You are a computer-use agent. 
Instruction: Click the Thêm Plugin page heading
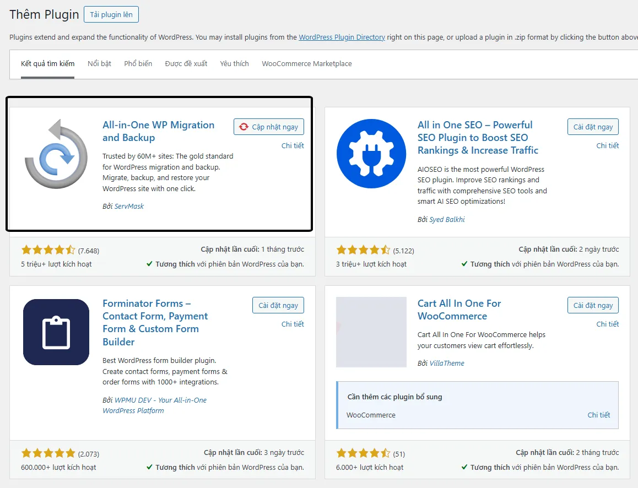pos(44,15)
